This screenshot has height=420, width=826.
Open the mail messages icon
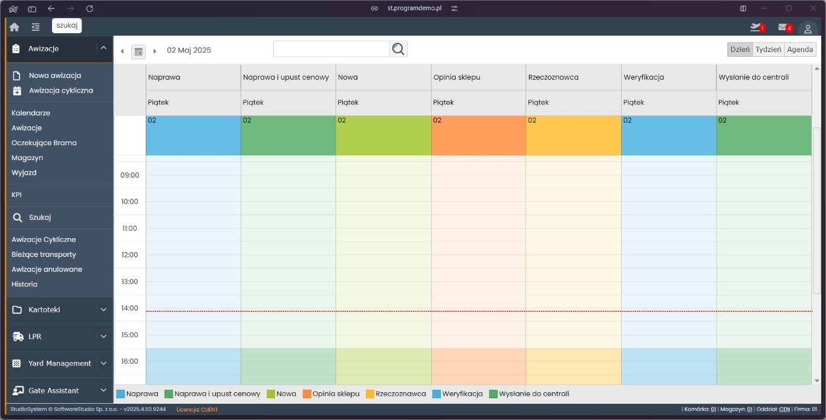pos(784,27)
